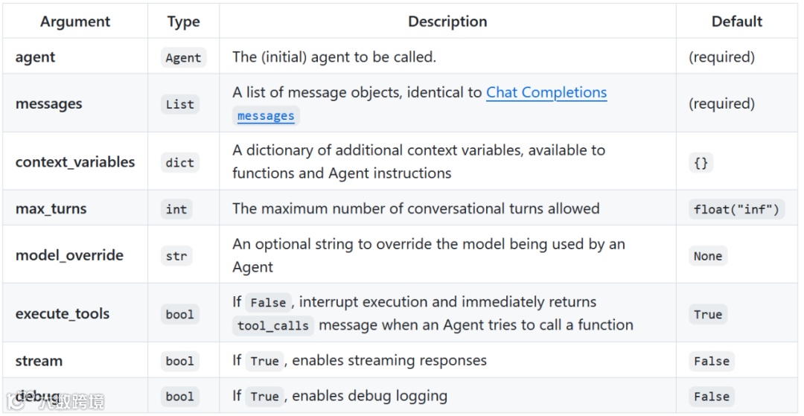This screenshot has height=416, width=804.
Task: Select the List type badge
Action: [x=179, y=105]
